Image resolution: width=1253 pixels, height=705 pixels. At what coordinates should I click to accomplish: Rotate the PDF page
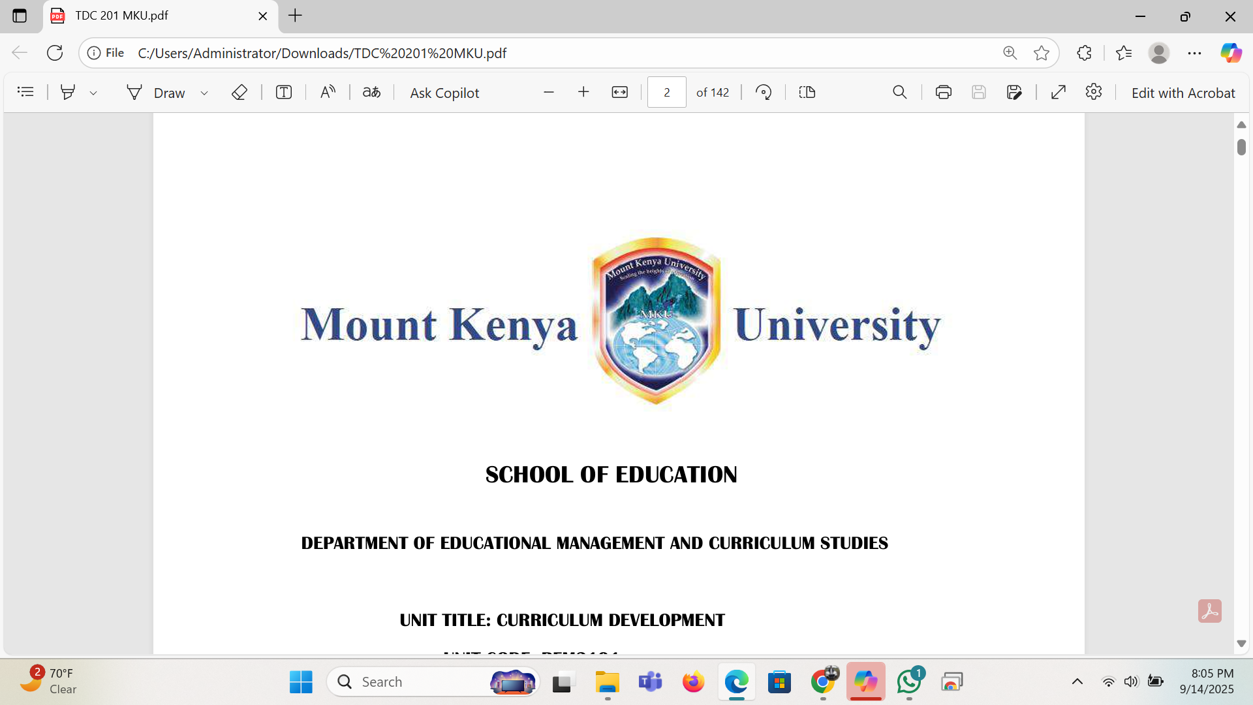[764, 92]
